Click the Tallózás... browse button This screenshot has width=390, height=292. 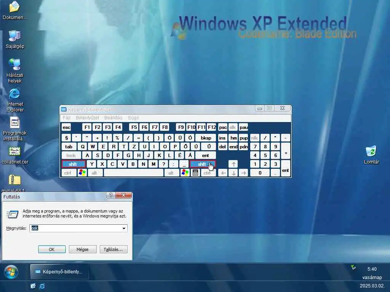(x=113, y=249)
